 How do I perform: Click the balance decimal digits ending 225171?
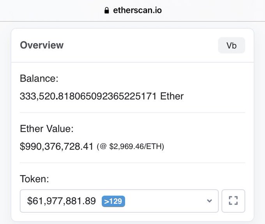(140, 96)
